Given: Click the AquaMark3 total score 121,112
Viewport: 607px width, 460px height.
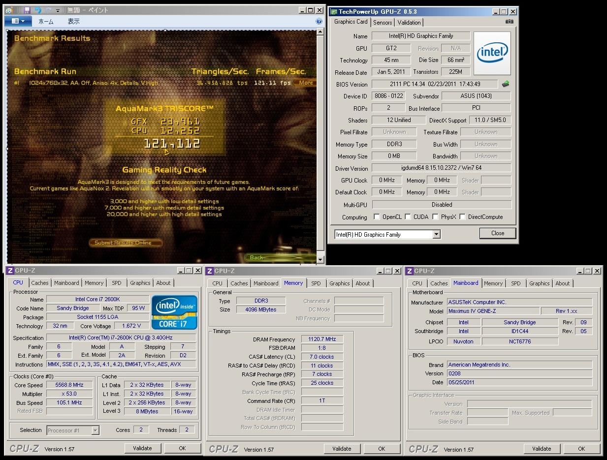Looking at the screenshot, I should point(172,144).
